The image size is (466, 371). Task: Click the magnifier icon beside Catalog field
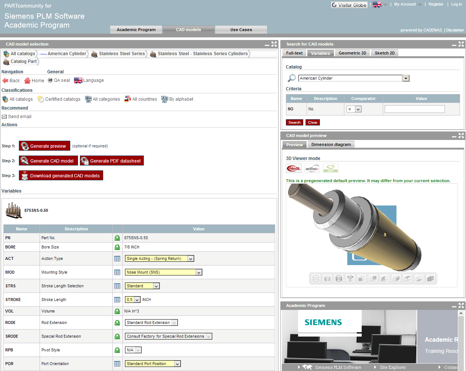pyautogui.click(x=291, y=78)
